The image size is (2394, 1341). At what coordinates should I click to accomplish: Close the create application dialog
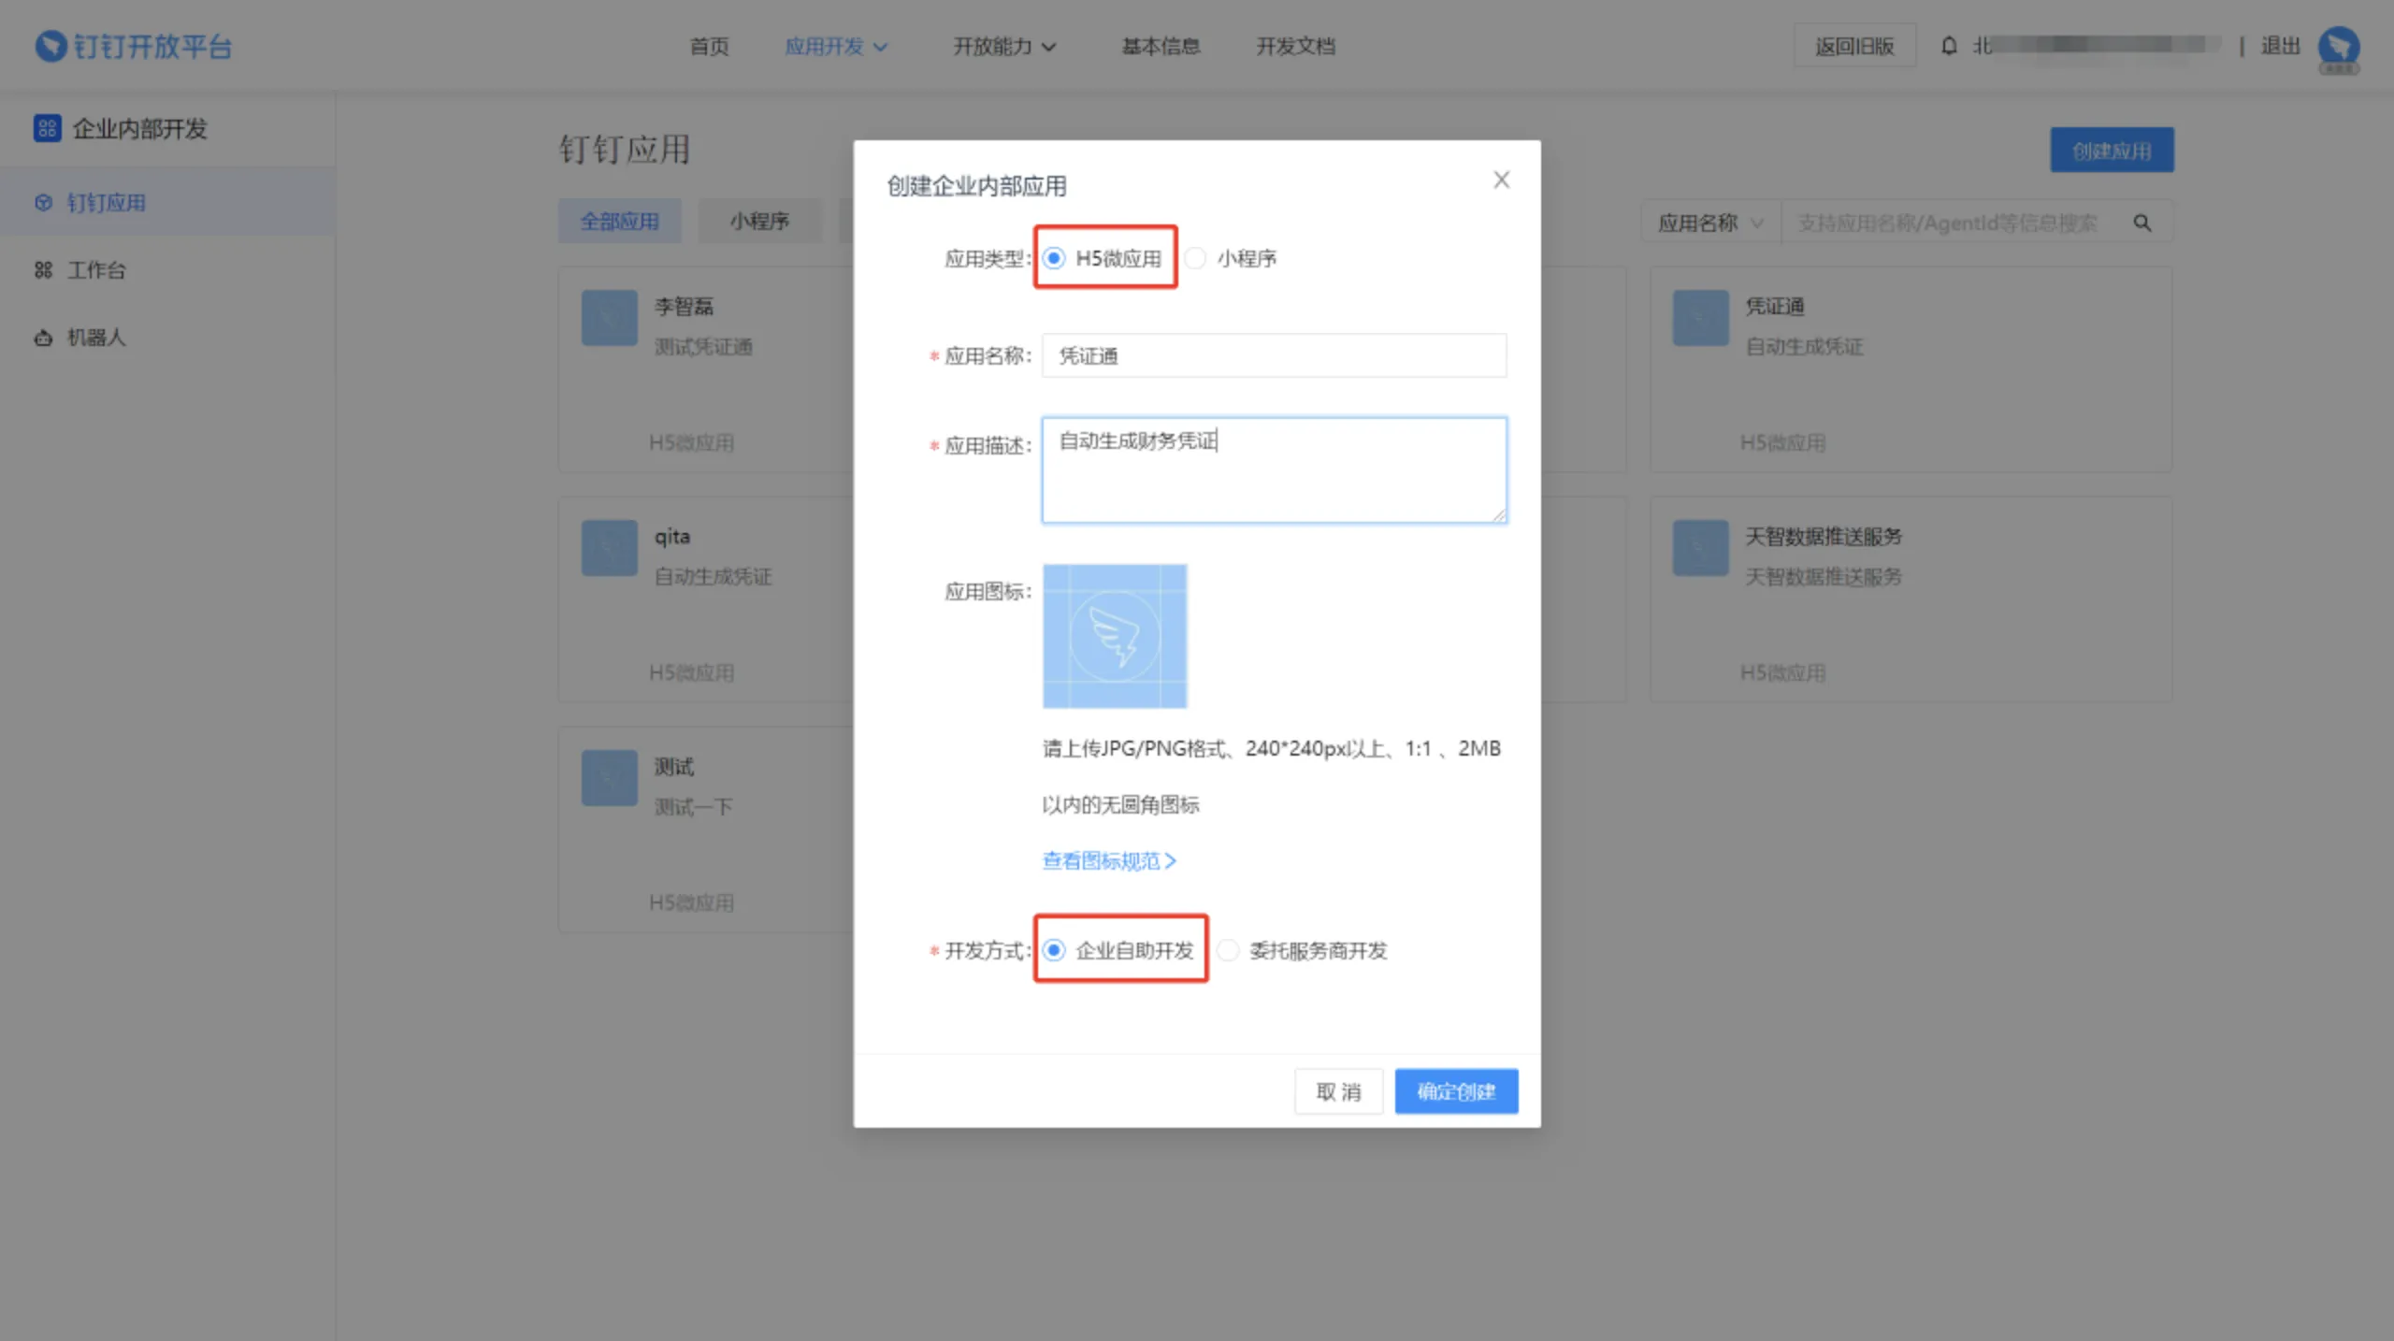(1501, 180)
